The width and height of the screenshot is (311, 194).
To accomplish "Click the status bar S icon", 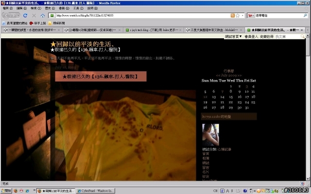I will (x=302, y=184).
